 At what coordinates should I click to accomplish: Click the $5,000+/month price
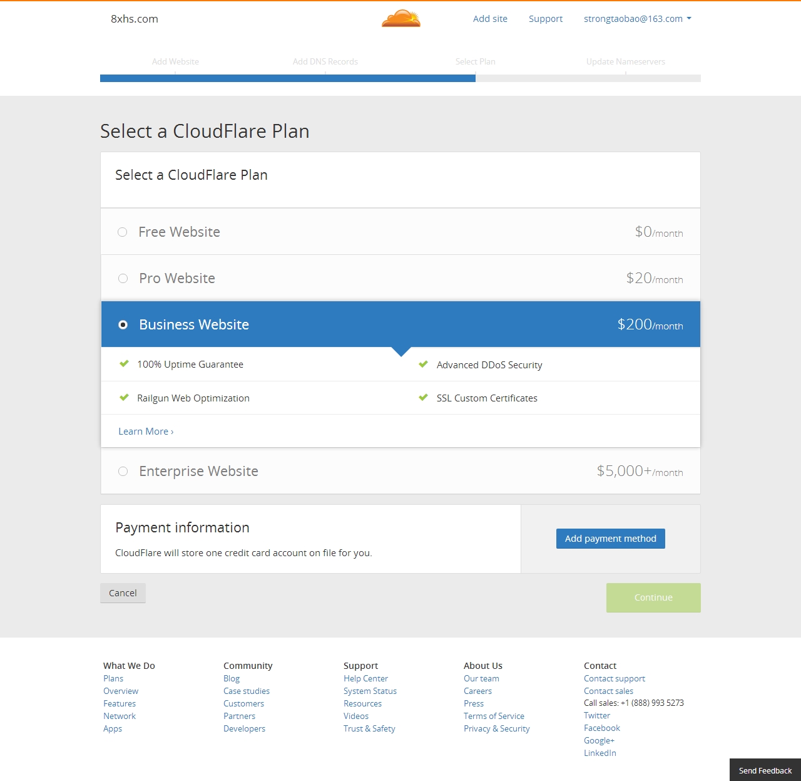(640, 471)
